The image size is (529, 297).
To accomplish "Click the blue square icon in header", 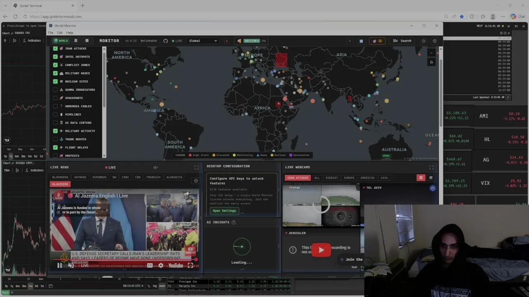I will click(361, 41).
